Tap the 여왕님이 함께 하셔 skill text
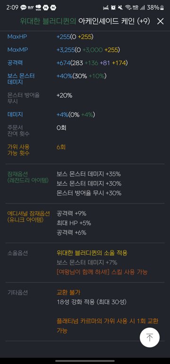This screenshot has width=170, height=364. [102, 272]
